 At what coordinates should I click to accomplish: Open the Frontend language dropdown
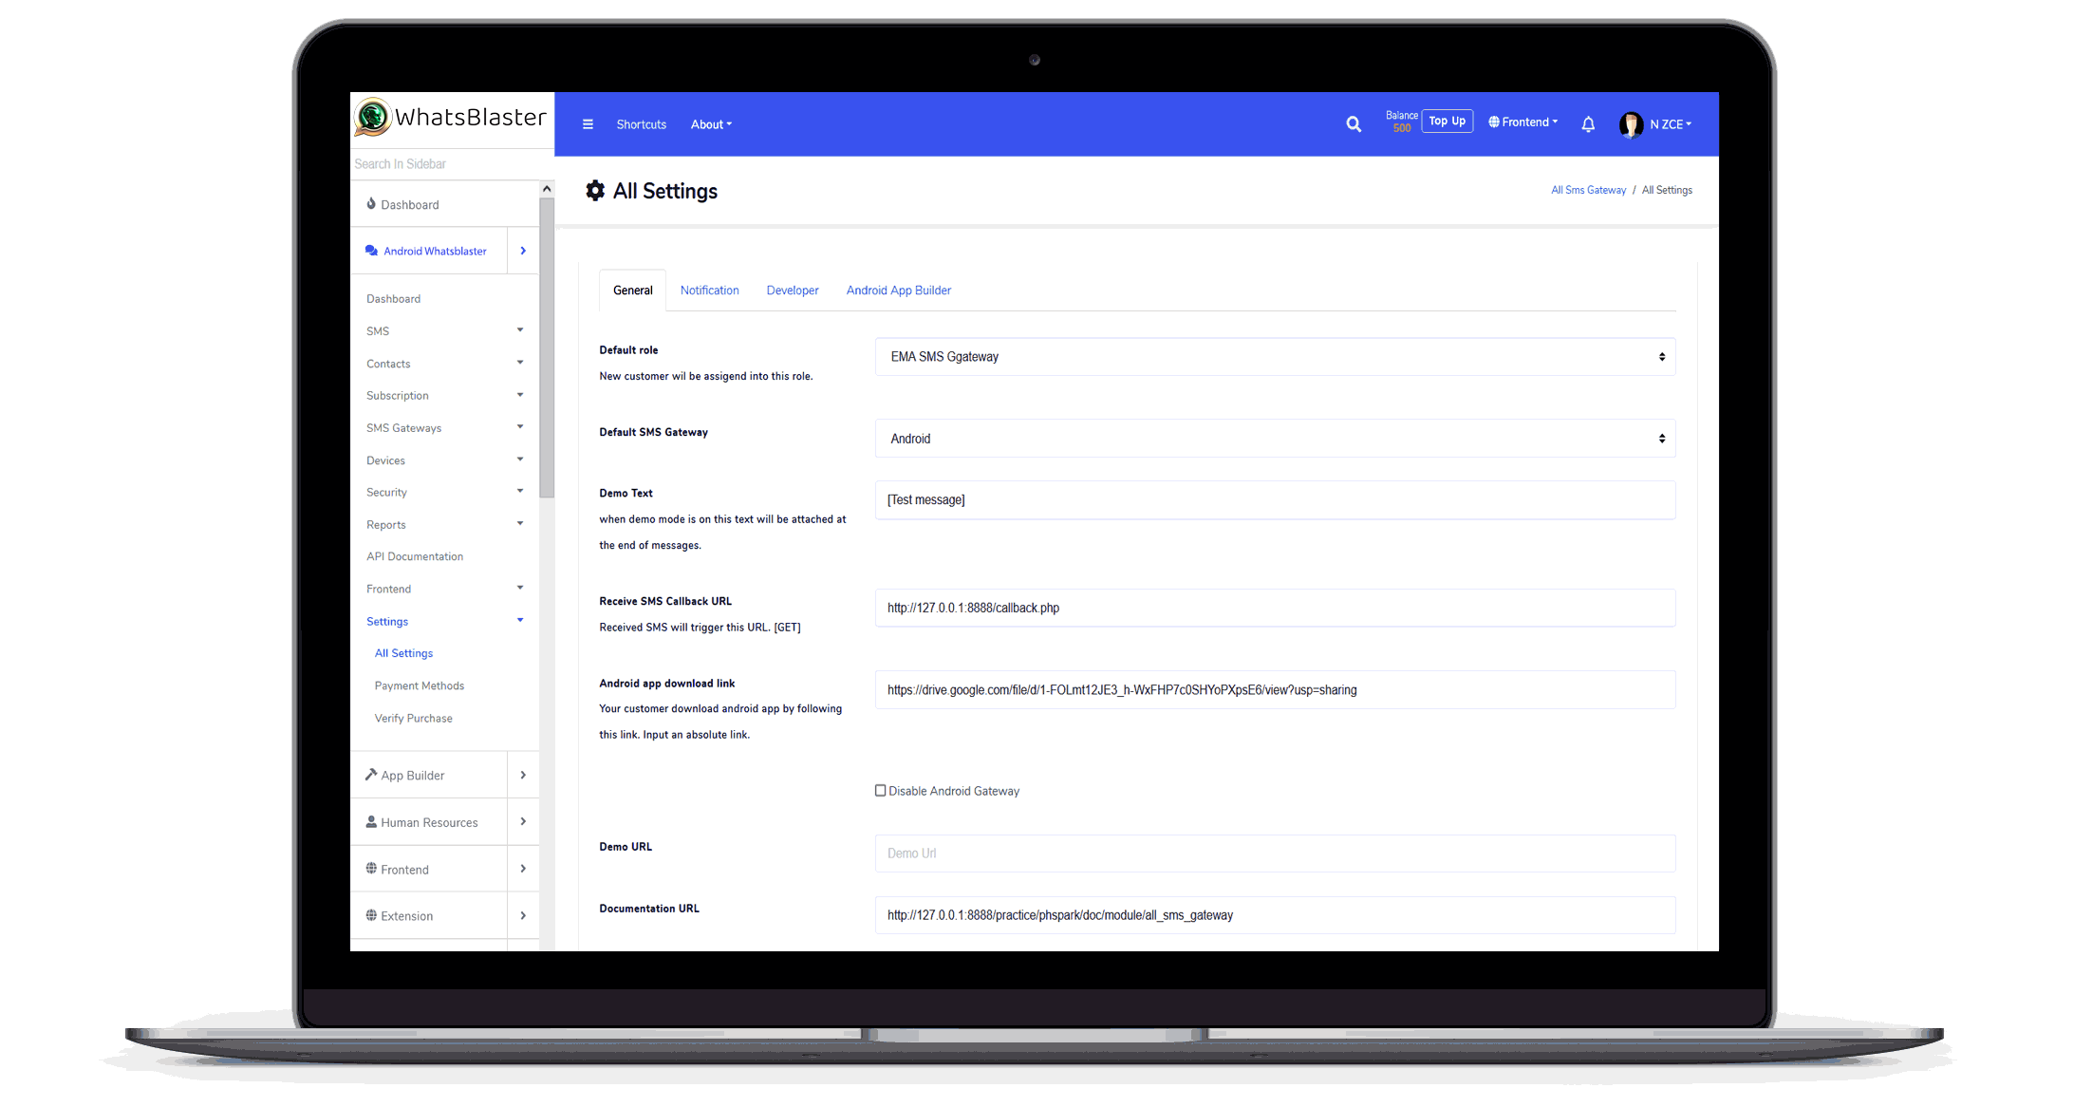point(1523,122)
